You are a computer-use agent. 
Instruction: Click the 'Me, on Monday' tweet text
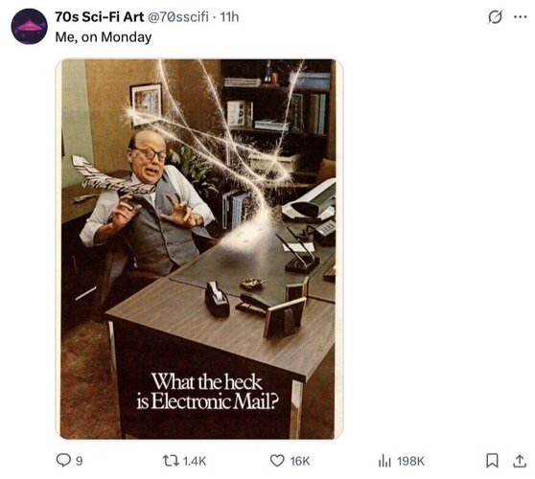coord(104,36)
